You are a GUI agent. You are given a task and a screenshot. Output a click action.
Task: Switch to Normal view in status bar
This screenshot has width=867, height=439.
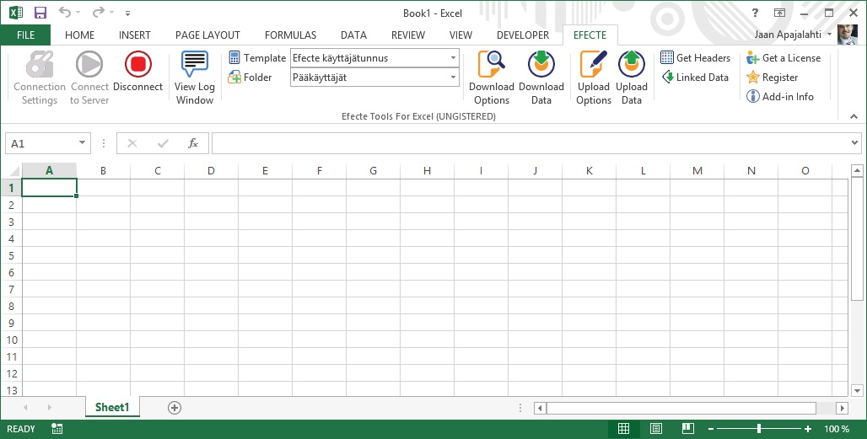(x=623, y=429)
